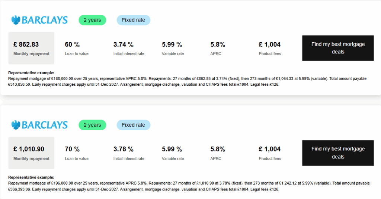Click the £1,004 product fees on first card
Image resolution: width=381 pixels, height=199 pixels.
click(x=270, y=45)
